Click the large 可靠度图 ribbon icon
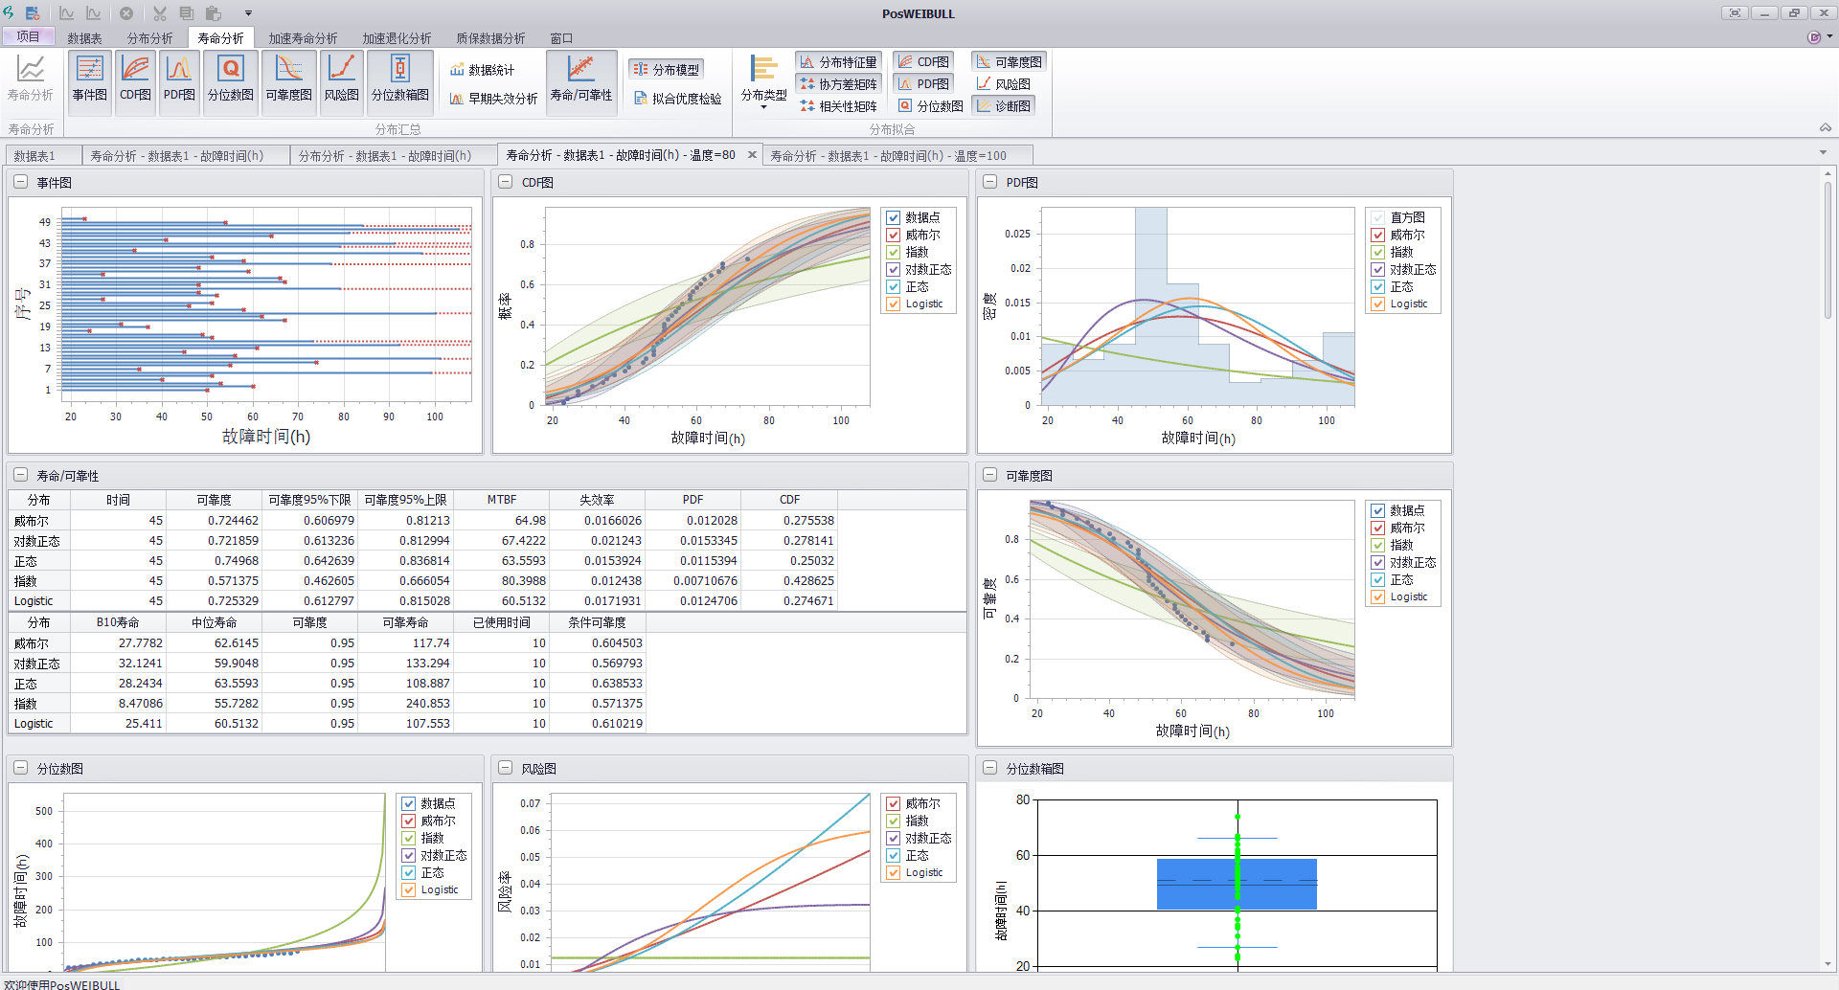 (288, 81)
